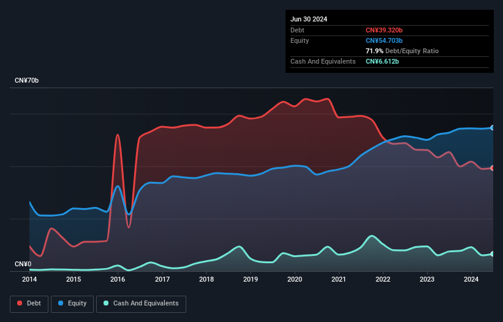Screen dimensions: 503x322
Task: Click the CN¥6.612b cash value
Action: click(x=382, y=61)
